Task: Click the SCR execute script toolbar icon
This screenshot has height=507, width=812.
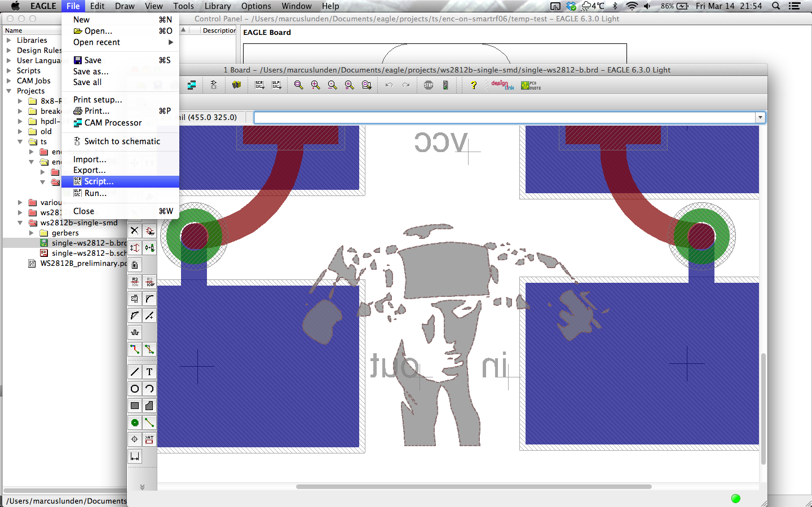Action: 259,85
